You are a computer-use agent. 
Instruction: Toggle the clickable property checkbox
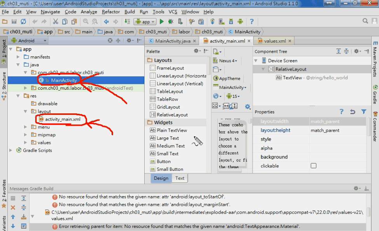coord(313,166)
